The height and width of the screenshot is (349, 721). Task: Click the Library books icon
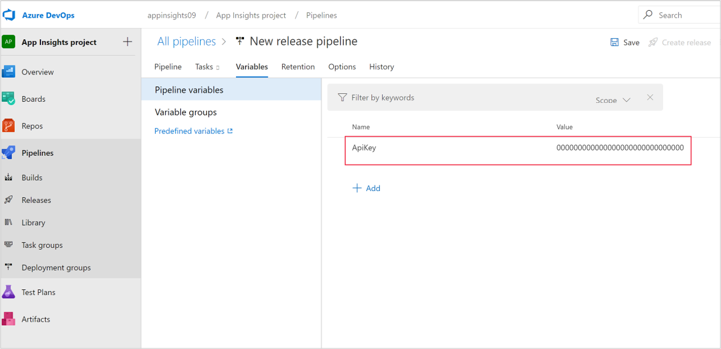click(x=9, y=222)
